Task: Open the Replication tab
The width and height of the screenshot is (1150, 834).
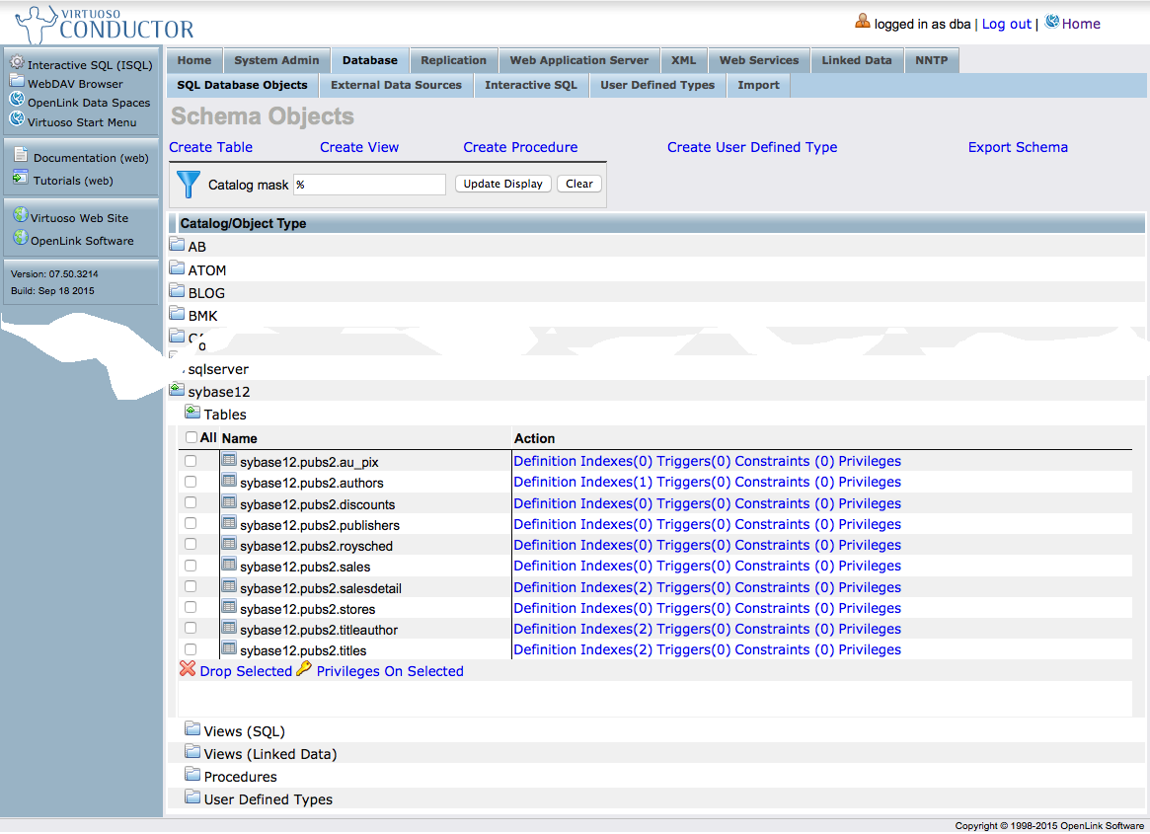Action: coord(453,60)
